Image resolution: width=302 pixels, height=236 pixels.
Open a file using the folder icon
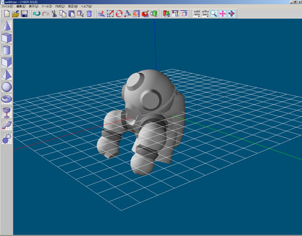click(16, 14)
